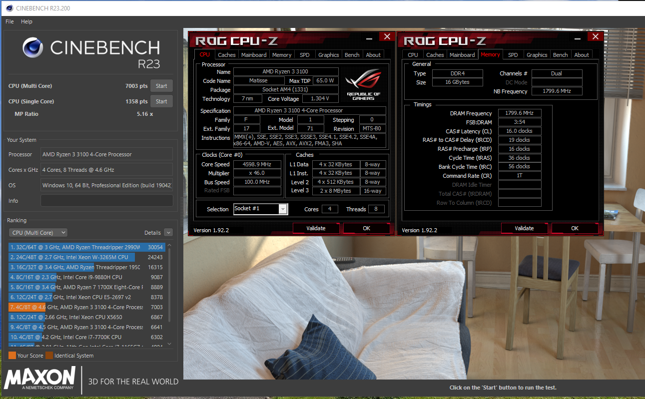Close the right CPU-Z window
Screen dimensions: 645x399
click(595, 36)
